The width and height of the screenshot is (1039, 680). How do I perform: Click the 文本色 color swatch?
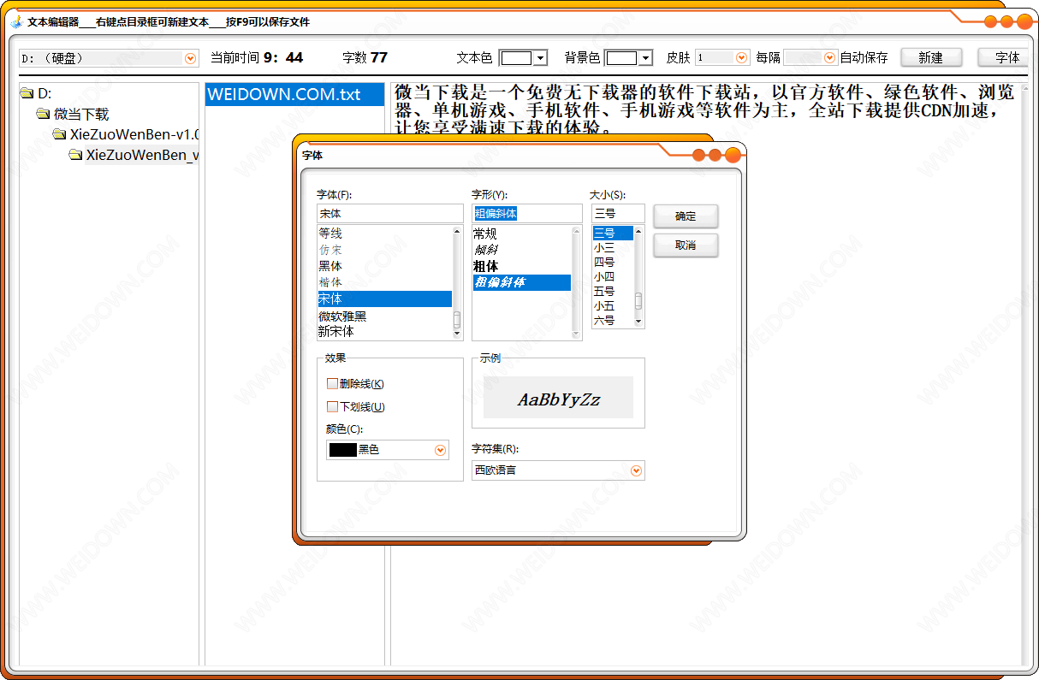tap(515, 58)
